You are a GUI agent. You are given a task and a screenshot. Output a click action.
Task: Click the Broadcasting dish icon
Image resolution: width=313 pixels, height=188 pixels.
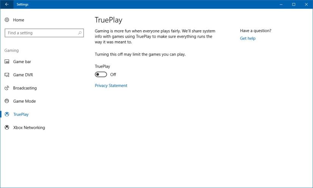tap(7, 88)
